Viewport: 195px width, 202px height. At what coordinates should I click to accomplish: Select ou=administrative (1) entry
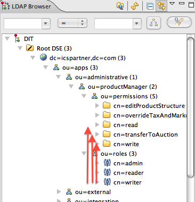106,77
